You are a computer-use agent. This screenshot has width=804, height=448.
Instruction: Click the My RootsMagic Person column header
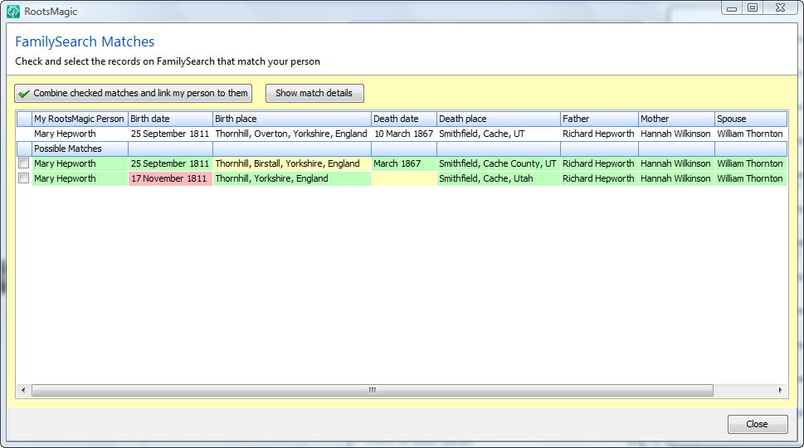pos(80,119)
